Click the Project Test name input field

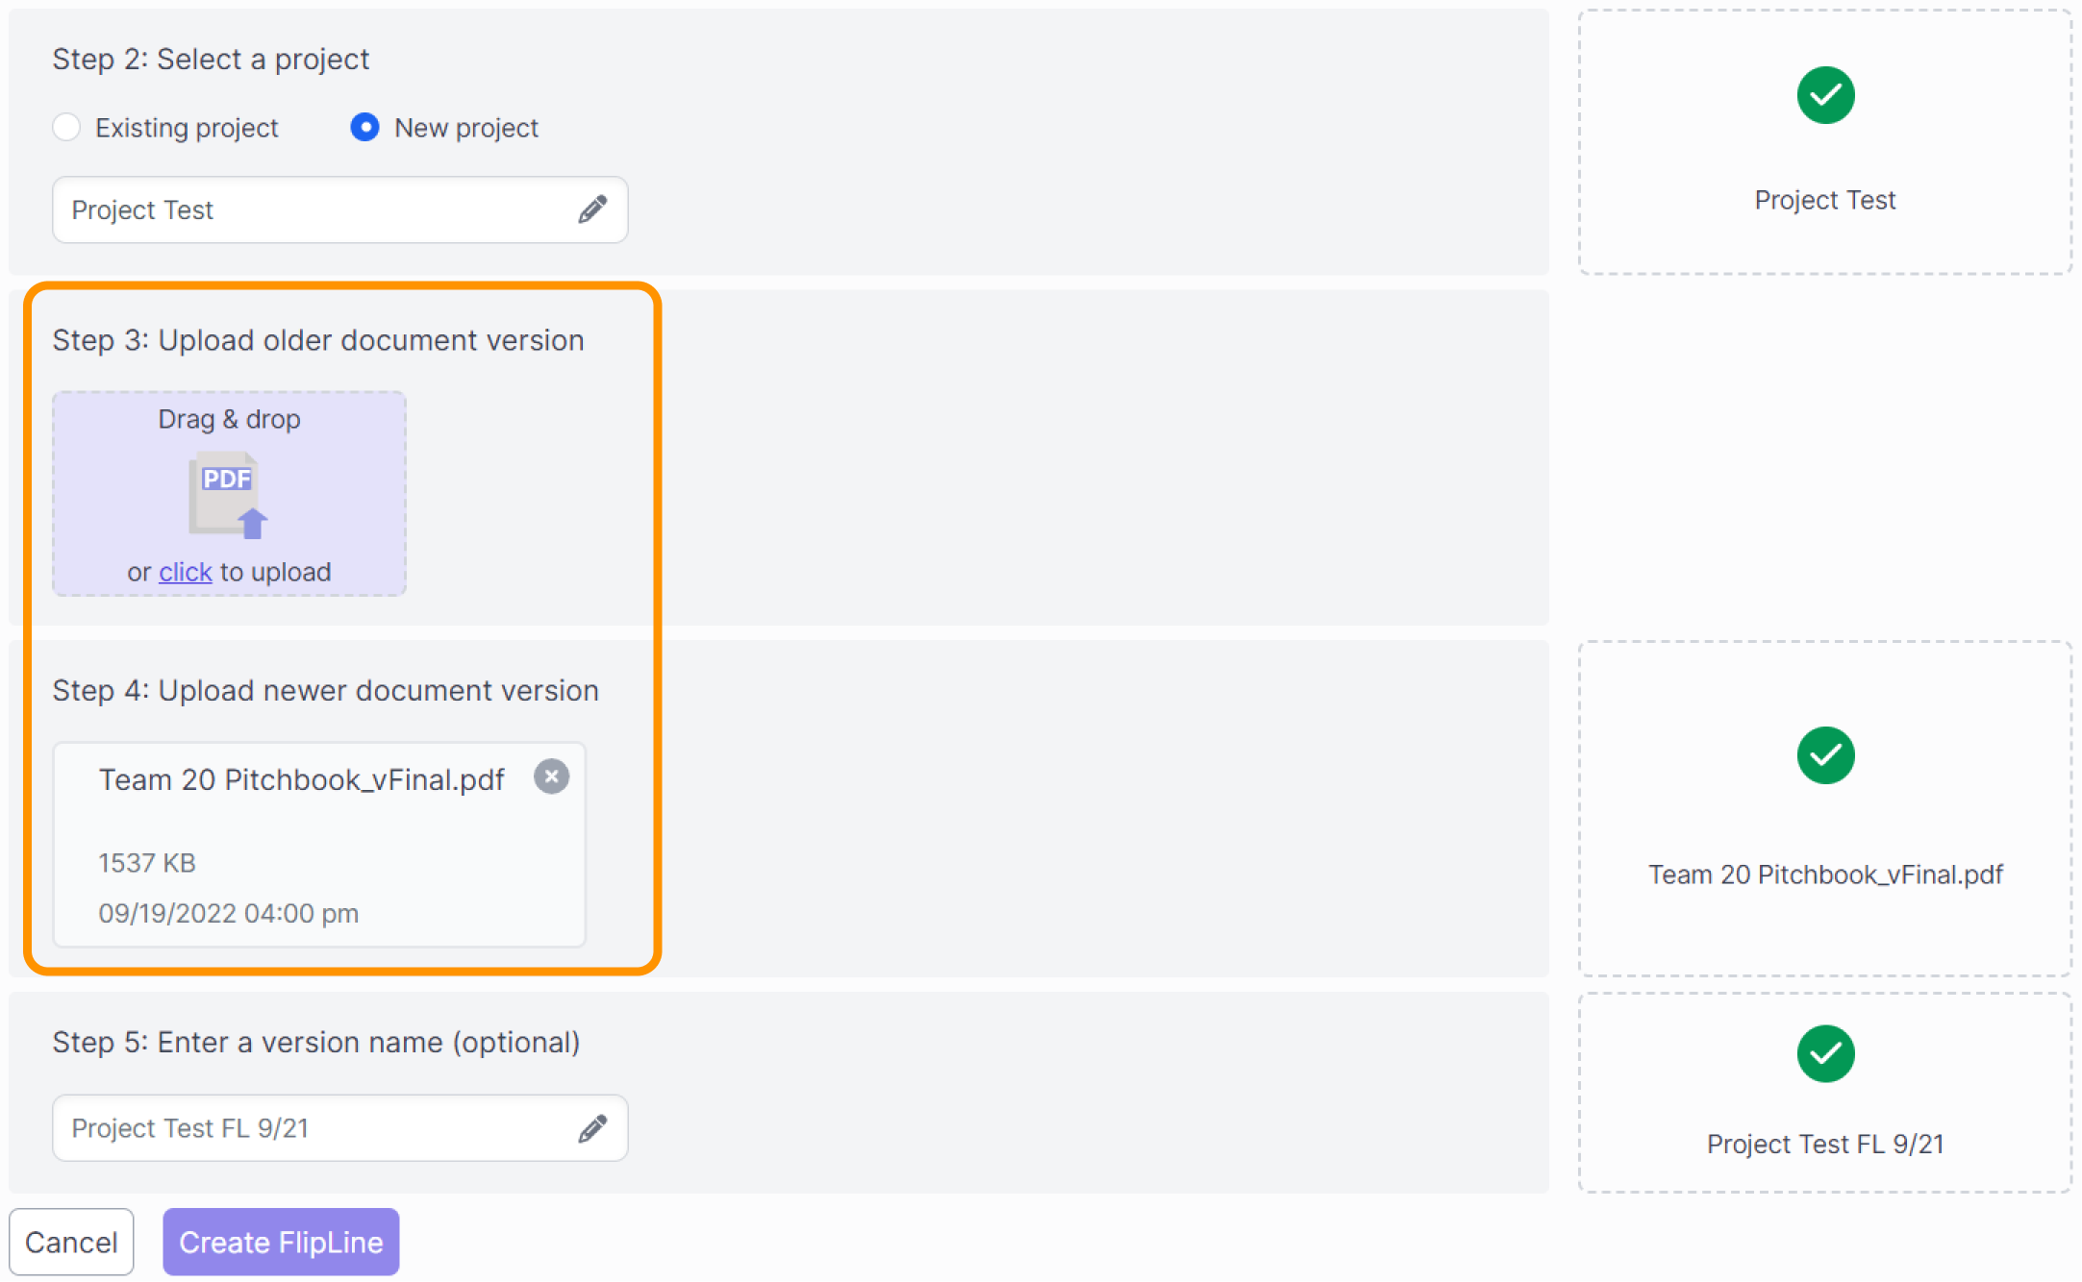[339, 210]
